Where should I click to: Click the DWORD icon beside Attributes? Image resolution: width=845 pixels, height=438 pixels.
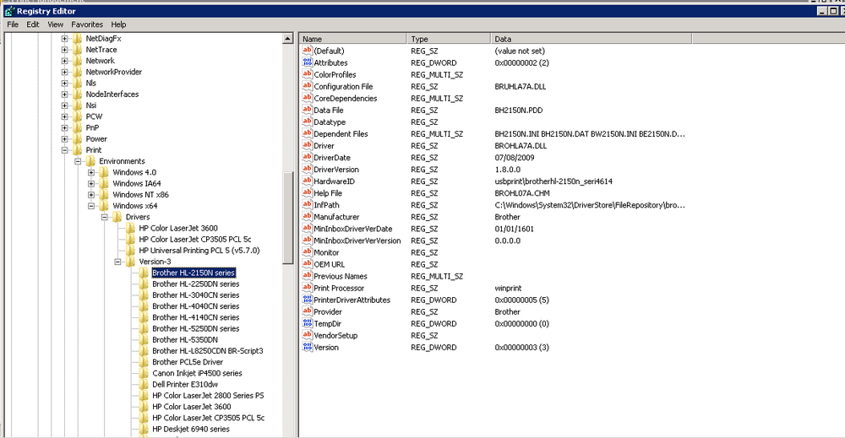coord(308,62)
